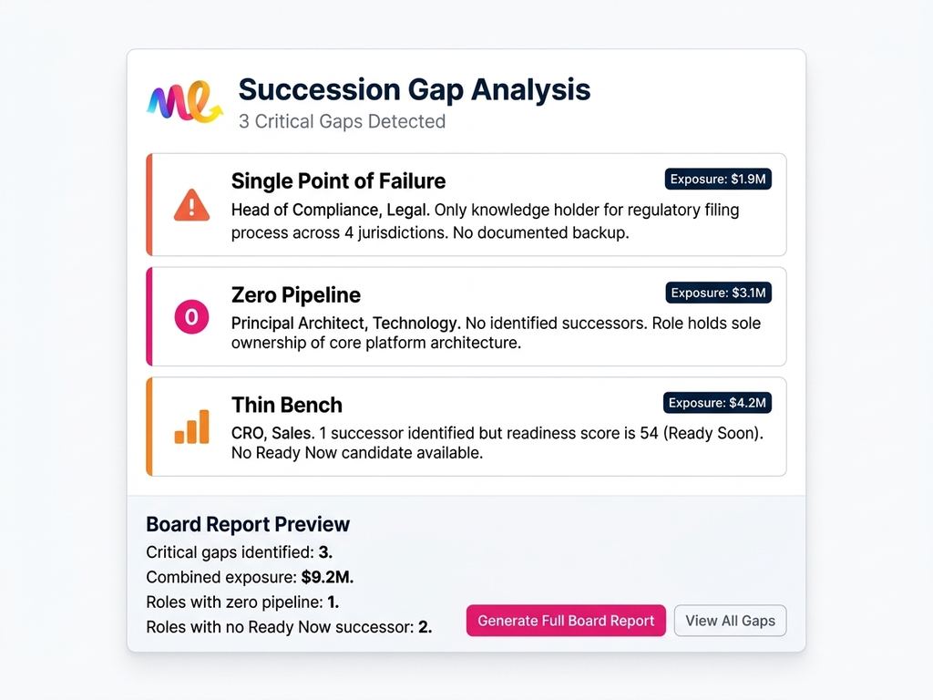Viewport: 933px width, 700px height.
Task: Click the Exposure $4.2M badge
Action: 717,403
